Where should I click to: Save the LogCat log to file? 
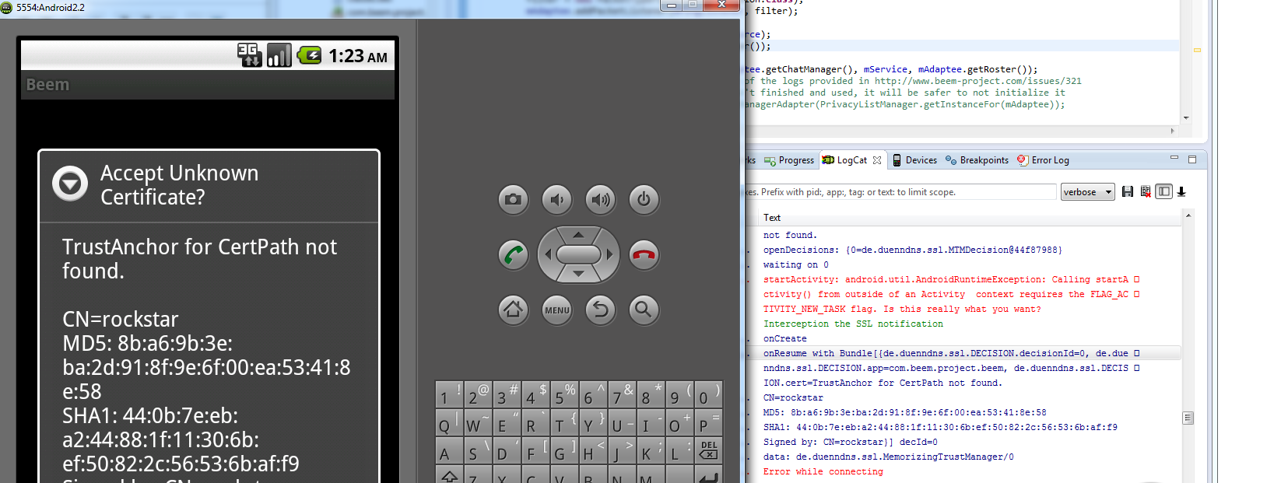pyautogui.click(x=1128, y=192)
